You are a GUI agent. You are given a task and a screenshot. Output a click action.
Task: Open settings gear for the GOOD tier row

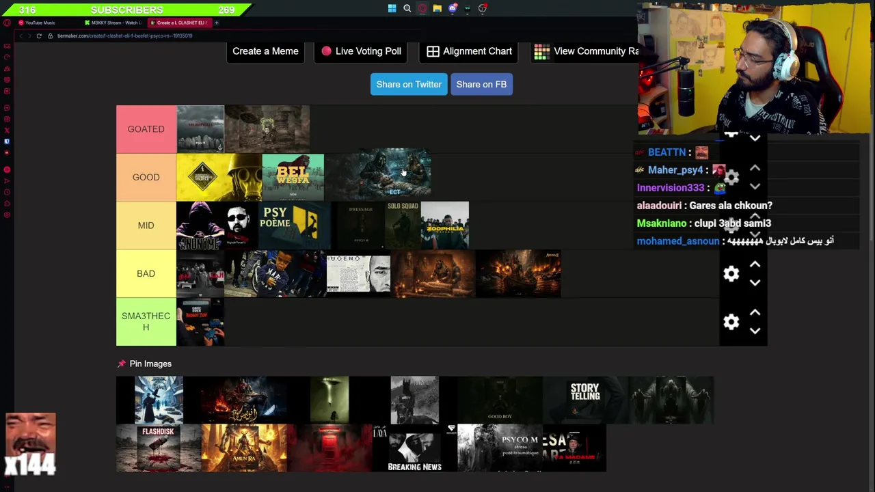pos(731,178)
